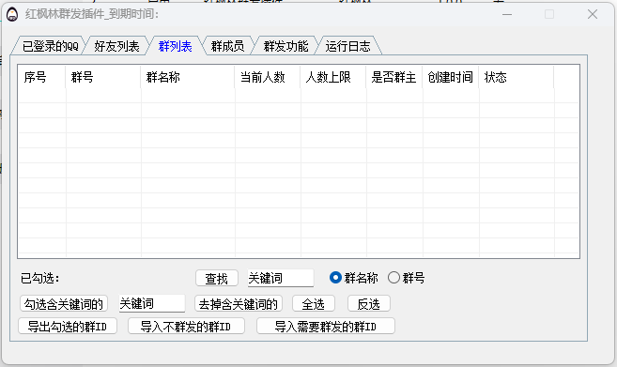Viewport: 617px width, 367px height.
Task: Click the 勾选含关键词的 button
Action: click(63, 304)
